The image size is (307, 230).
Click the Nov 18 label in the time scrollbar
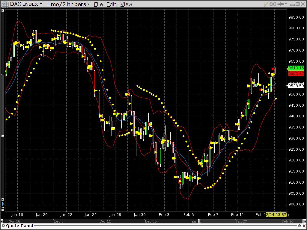(14, 221)
